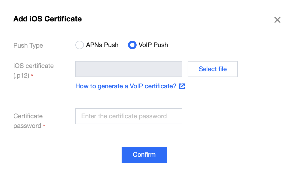Screen dimensions: 294x175
Task: Open the external link icon beside VoIP certificate help
Action: [x=182, y=86]
